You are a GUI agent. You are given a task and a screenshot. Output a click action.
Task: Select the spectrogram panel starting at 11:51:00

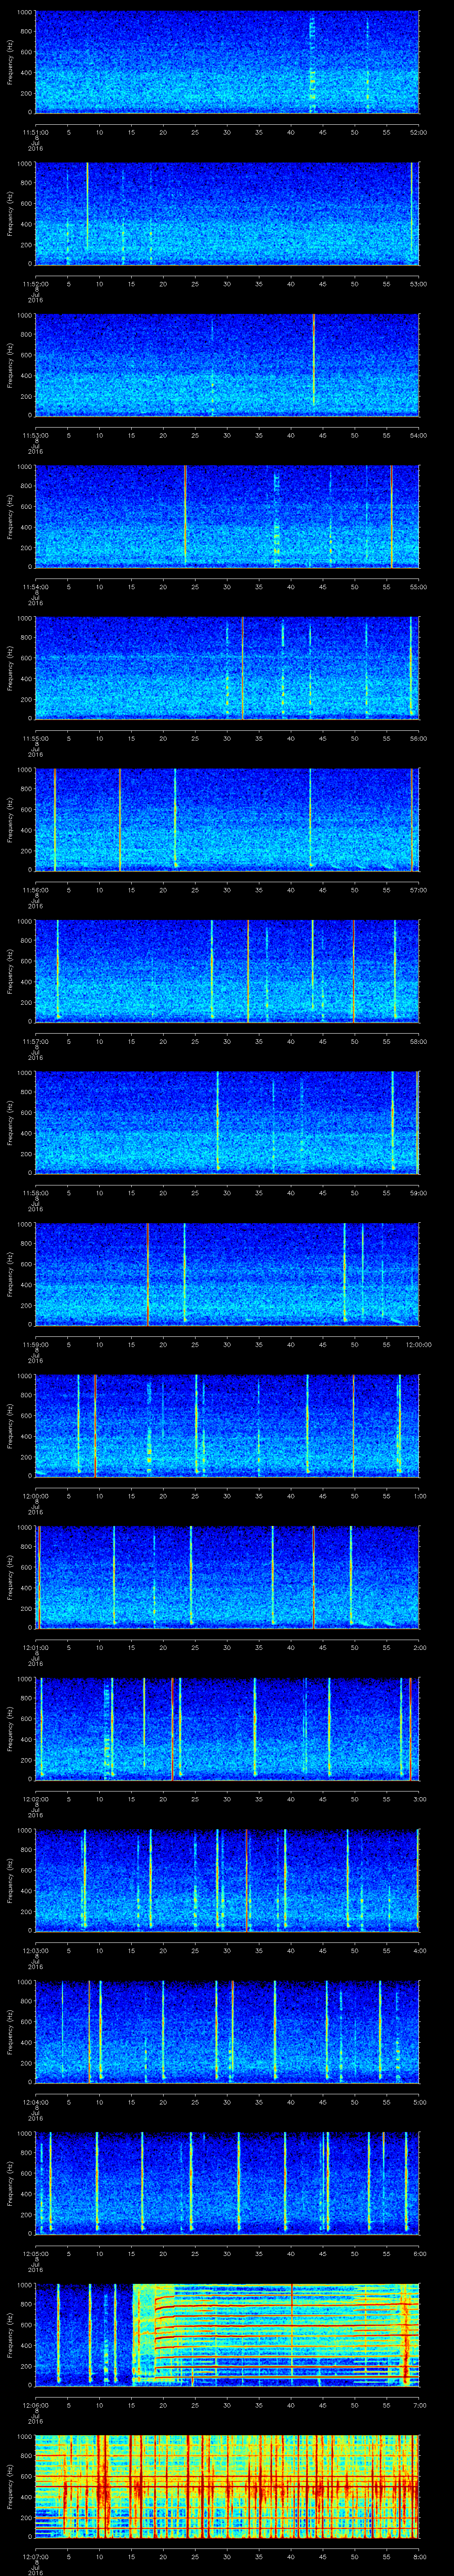(x=227, y=62)
